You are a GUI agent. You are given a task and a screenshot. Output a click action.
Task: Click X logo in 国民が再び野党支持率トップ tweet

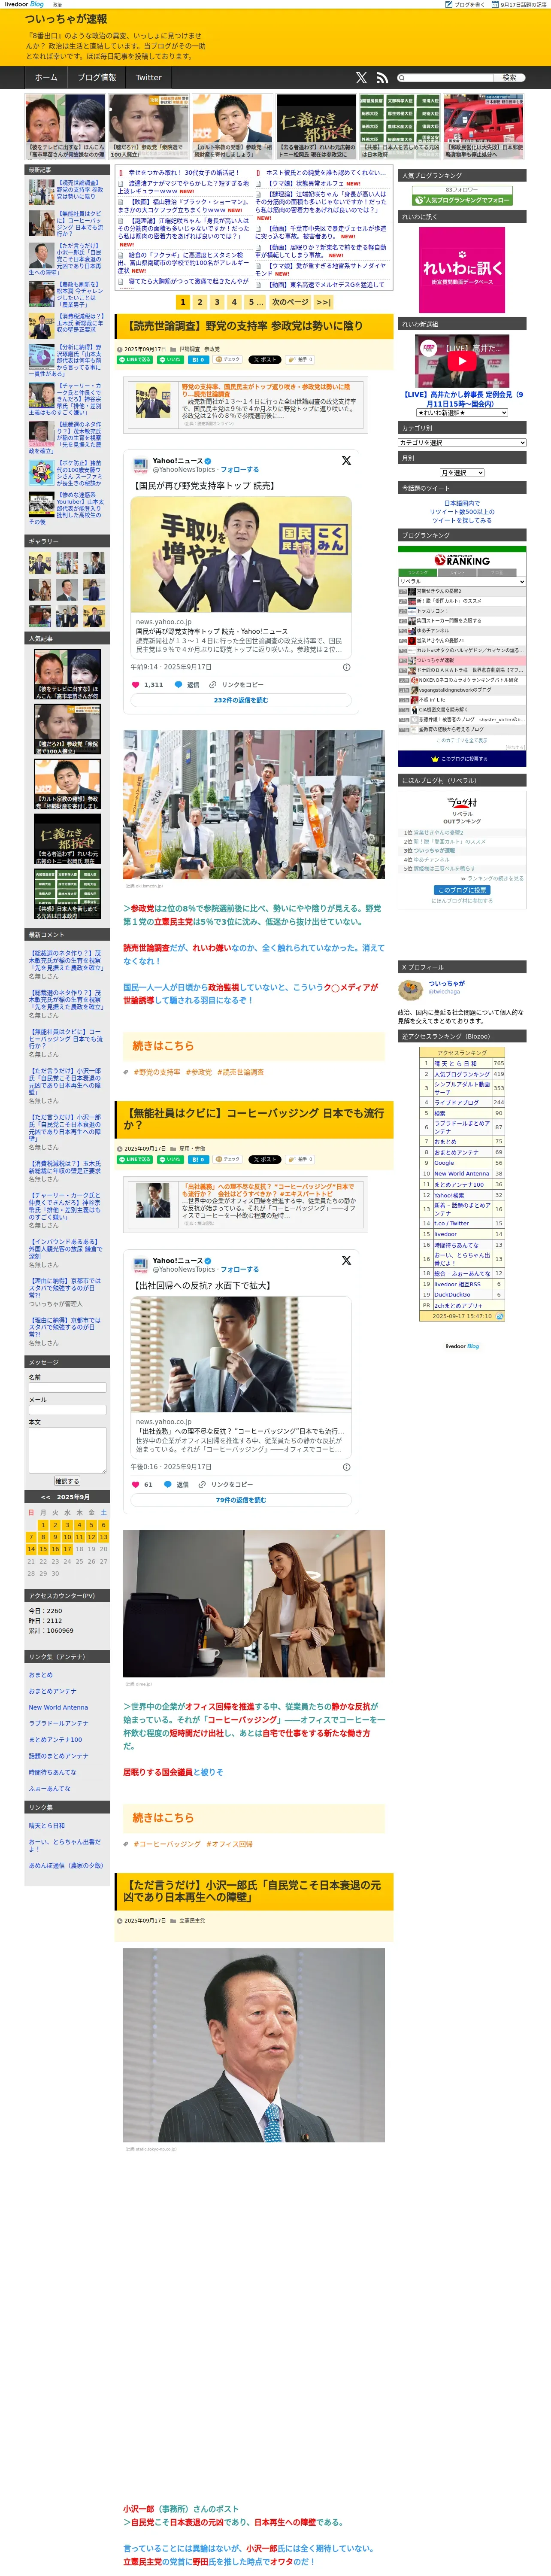[346, 461]
